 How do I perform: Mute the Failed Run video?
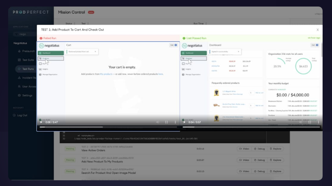(x=158, y=122)
